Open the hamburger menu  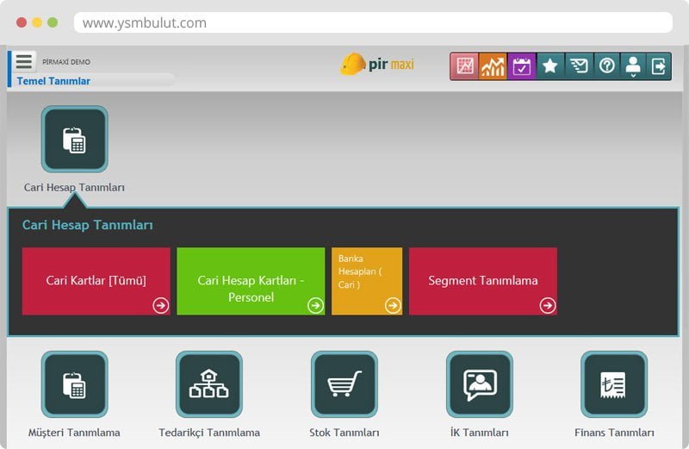[24, 62]
